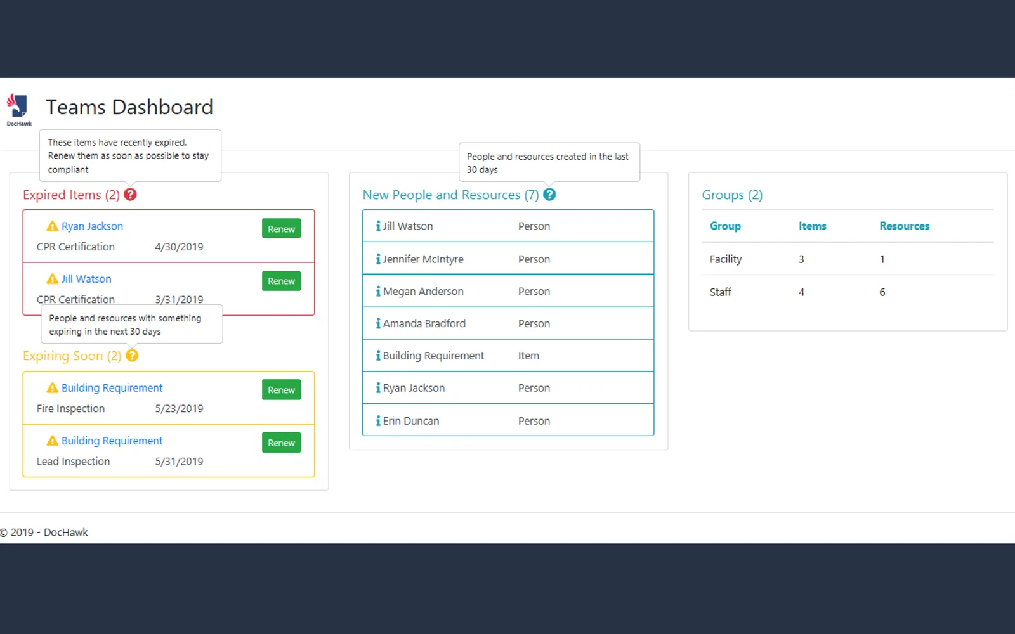The height and width of the screenshot is (634, 1015).
Task: Select the Amanda Bradford name text
Action: (x=424, y=323)
